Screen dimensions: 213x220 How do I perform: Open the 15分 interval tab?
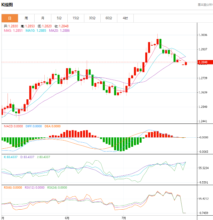pos(76,18)
